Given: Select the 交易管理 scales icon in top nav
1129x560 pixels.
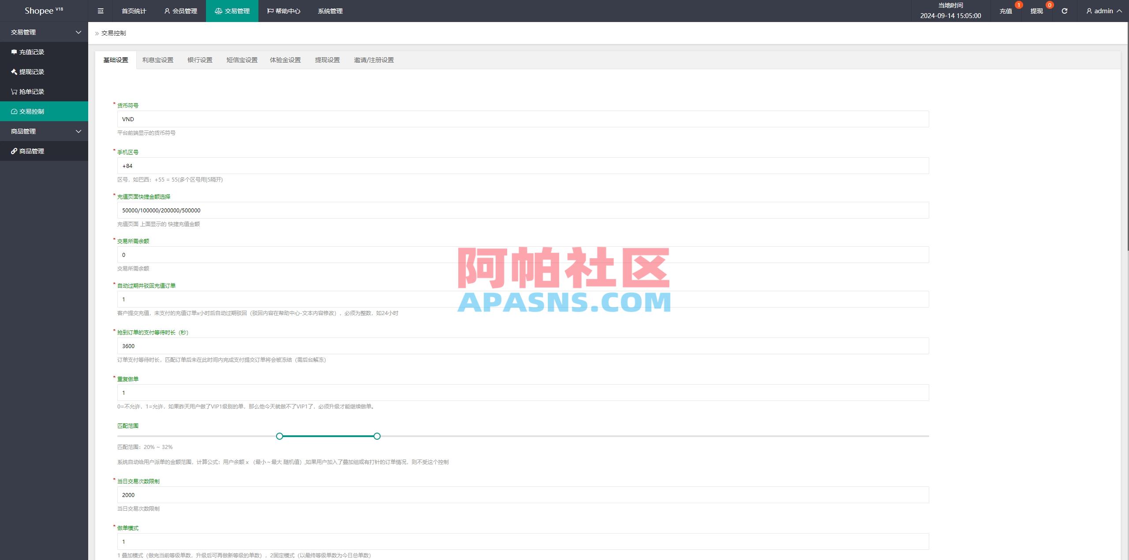Looking at the screenshot, I should tap(218, 11).
